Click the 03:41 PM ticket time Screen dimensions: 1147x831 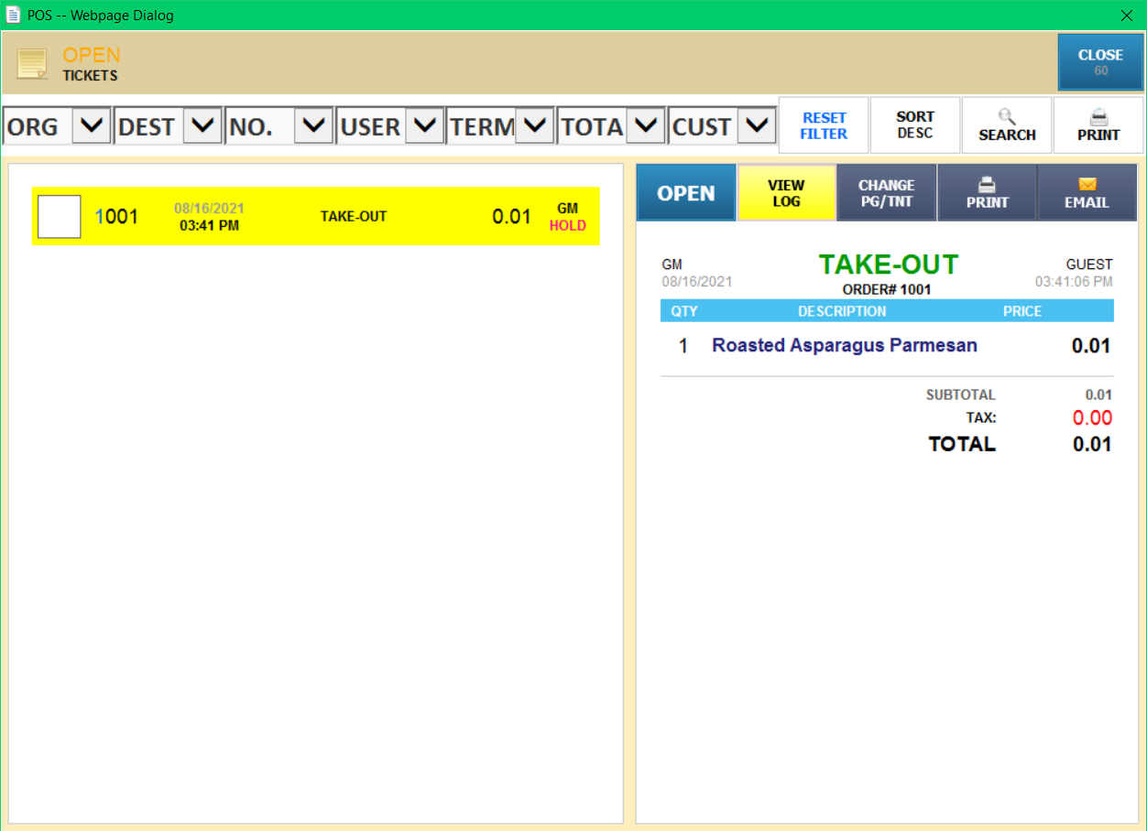[x=209, y=225]
